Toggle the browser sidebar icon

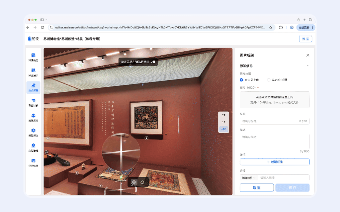click(x=42, y=20)
